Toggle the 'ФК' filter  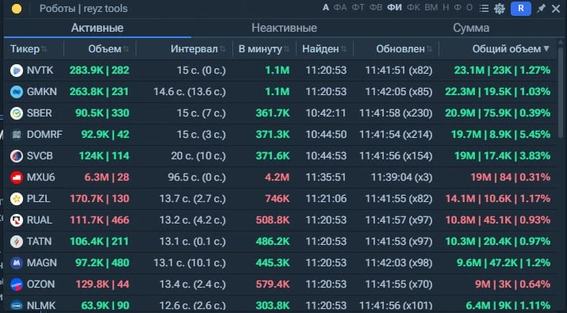(413, 8)
